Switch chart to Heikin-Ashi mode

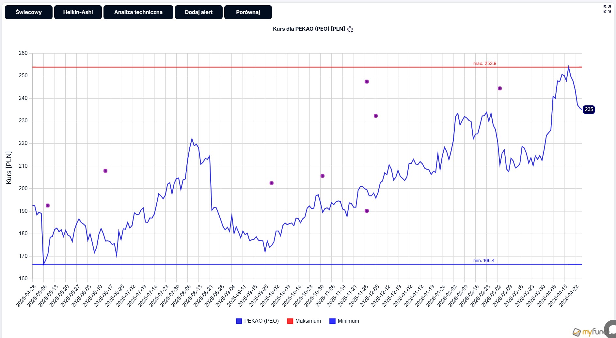(x=78, y=12)
